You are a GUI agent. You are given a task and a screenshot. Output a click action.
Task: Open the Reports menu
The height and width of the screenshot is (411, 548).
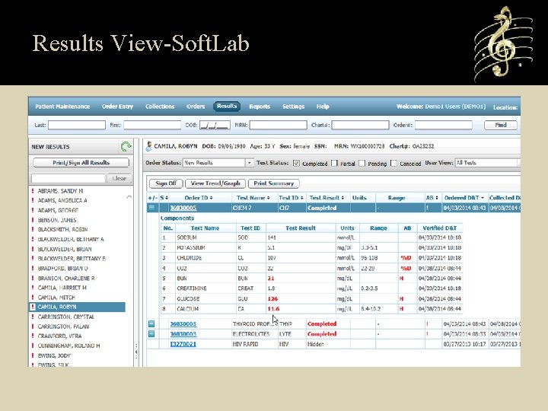click(x=260, y=107)
